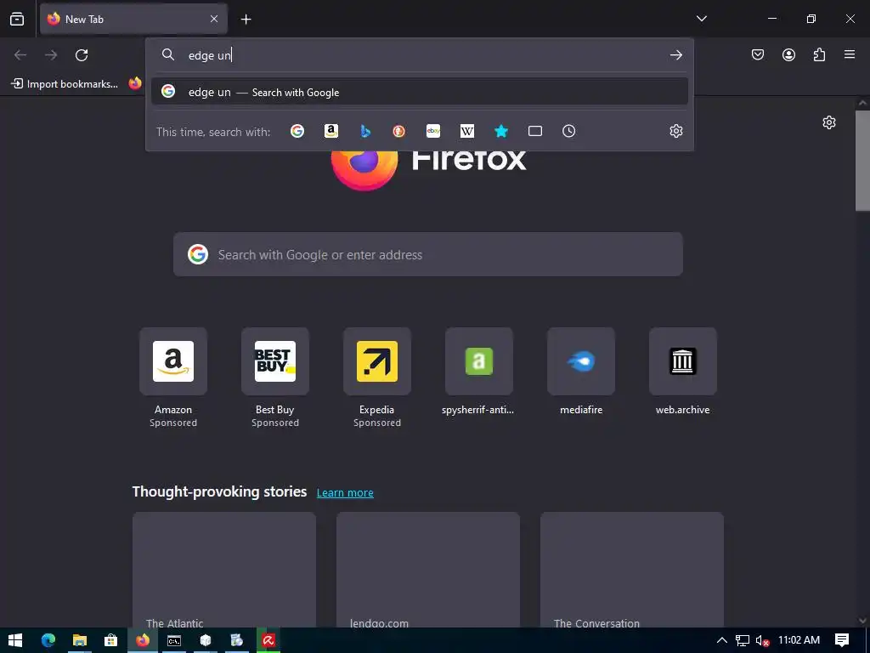Click the page vertical scrollbar thumb
The height and width of the screenshot is (653, 870).
pyautogui.click(x=862, y=161)
